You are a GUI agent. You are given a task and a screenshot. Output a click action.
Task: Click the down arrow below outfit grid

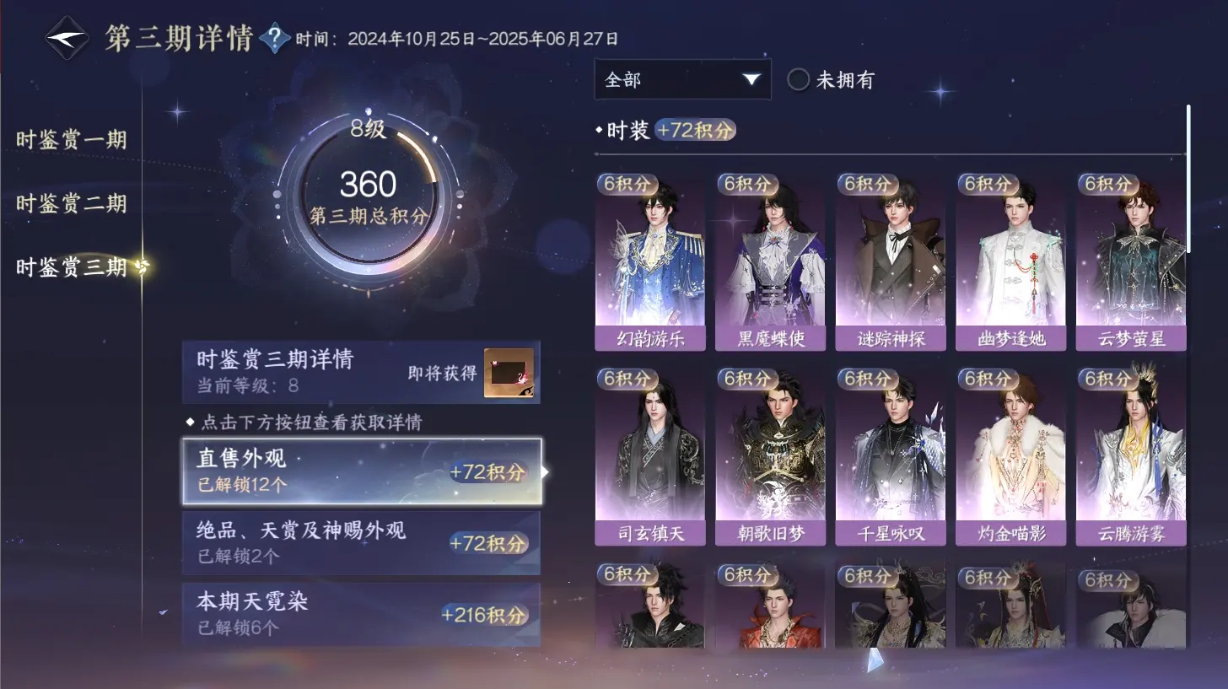pyautogui.click(x=875, y=659)
